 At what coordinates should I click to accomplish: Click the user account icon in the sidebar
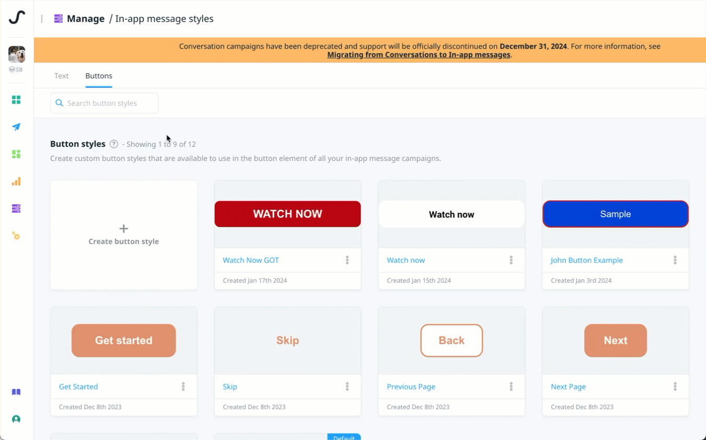coord(16,419)
